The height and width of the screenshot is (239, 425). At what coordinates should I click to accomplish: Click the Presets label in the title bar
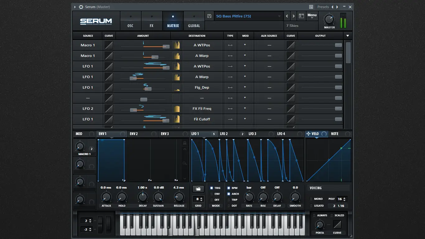[323, 7]
